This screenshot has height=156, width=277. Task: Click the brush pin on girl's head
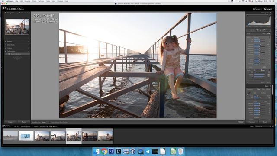pos(166,43)
